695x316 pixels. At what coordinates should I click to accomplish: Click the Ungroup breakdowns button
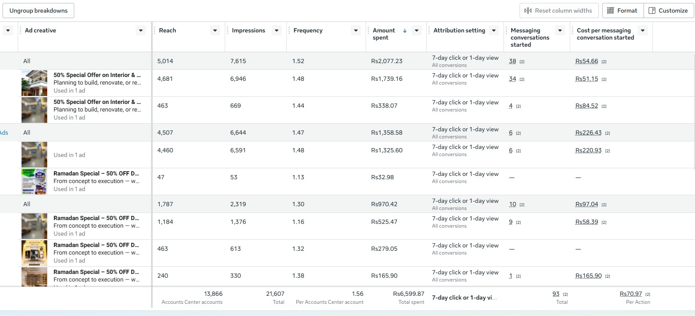[38, 11]
